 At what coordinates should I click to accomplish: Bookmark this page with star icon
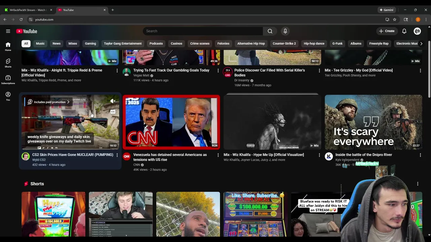pos(395,19)
